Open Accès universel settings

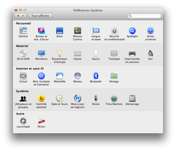150,31
